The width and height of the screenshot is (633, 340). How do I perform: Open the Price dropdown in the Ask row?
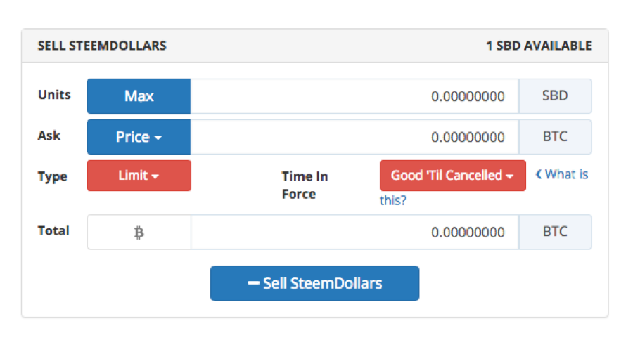coord(139,137)
